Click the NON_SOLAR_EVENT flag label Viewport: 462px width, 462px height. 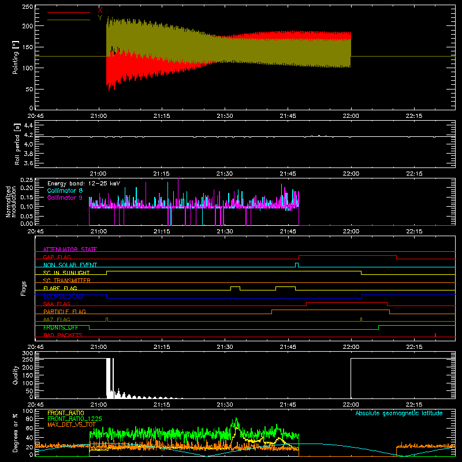coord(70,265)
